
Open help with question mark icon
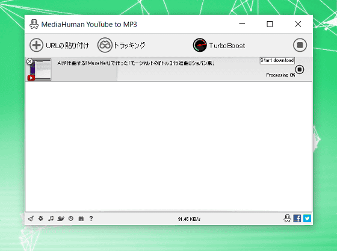pos(91,218)
